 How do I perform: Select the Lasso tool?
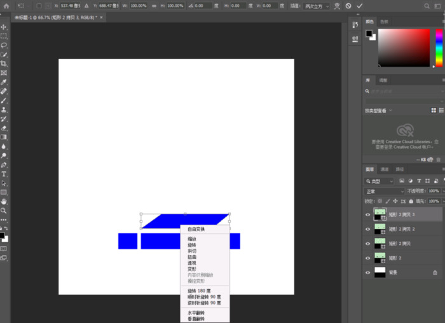[4, 45]
